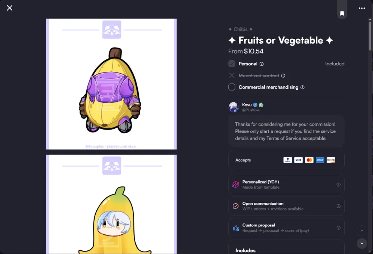Click the crossed-out Monetized content option
Viewport: 373px width, 254px height.
pos(259,75)
